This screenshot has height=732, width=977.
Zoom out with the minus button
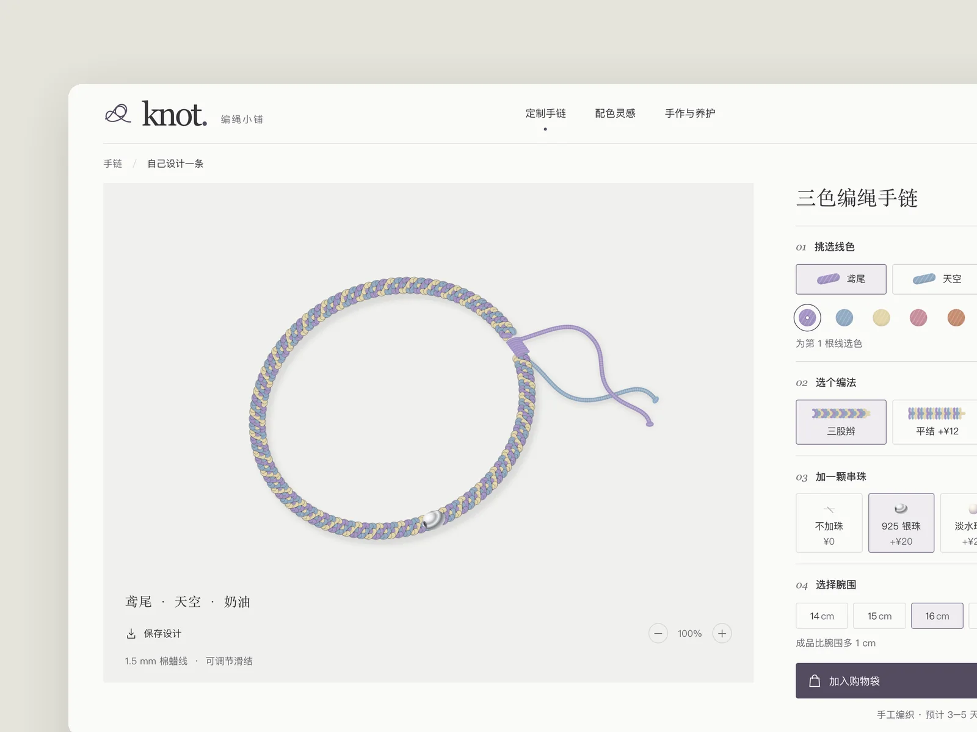pyautogui.click(x=658, y=633)
